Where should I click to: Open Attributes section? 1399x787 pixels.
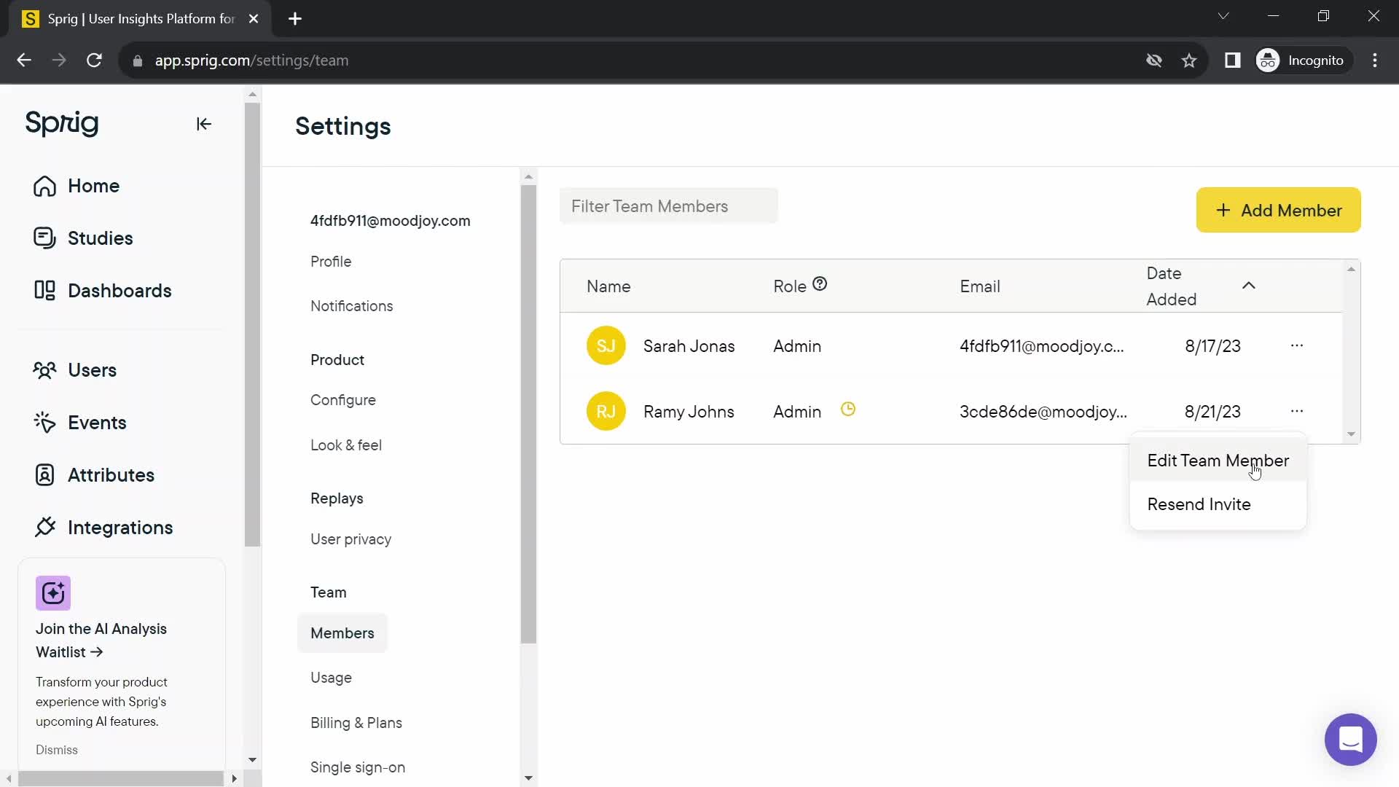(x=112, y=474)
